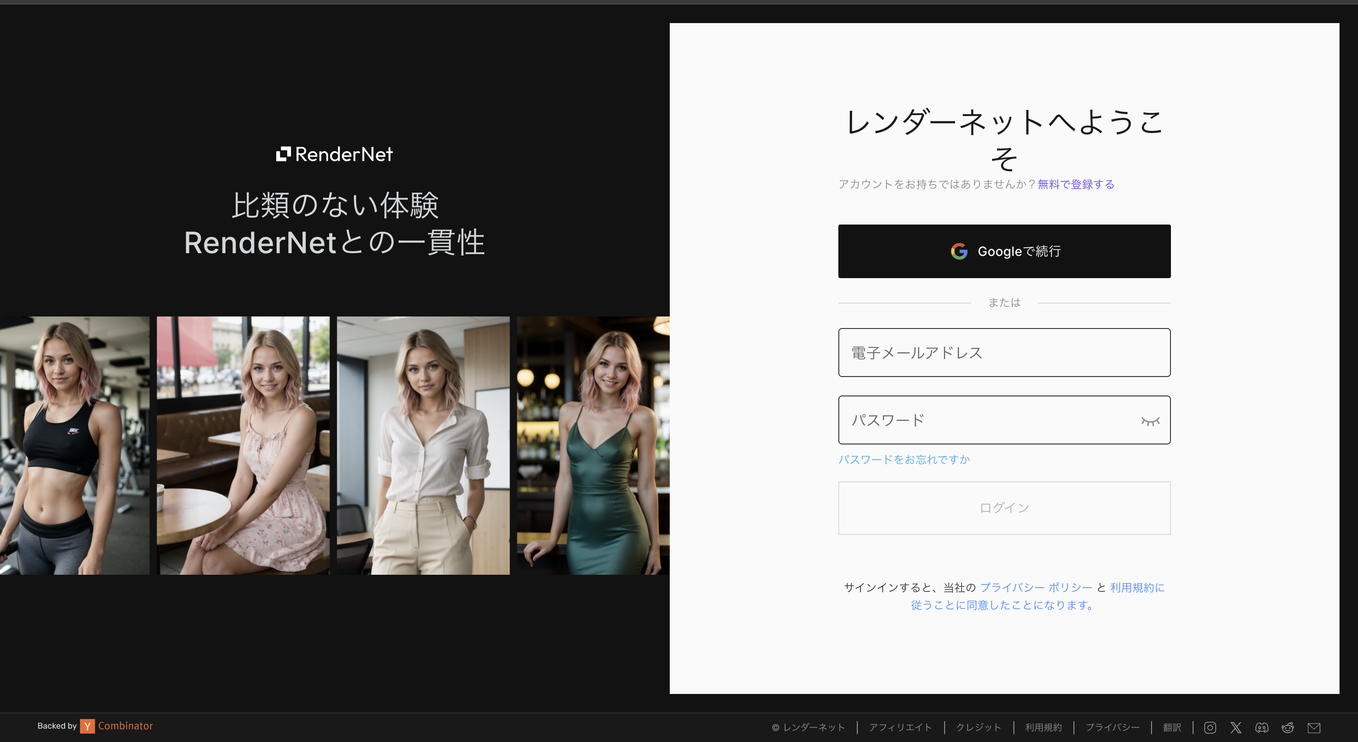The height and width of the screenshot is (742, 1358).
Task: Select the gym outfit thumbnail
Action: click(75, 445)
